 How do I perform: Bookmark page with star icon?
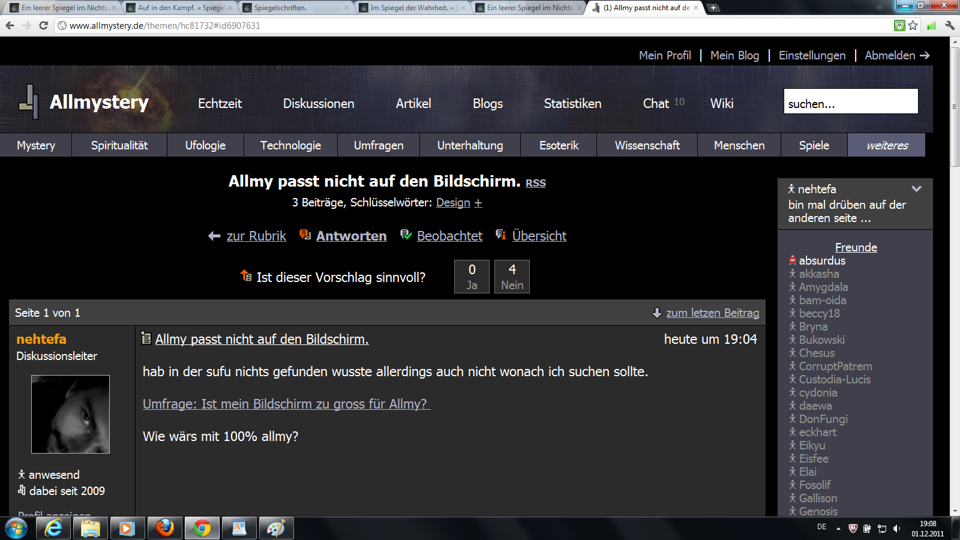913,25
